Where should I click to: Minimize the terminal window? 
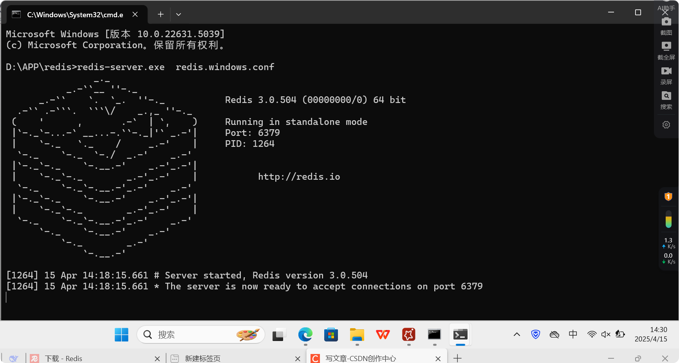pos(611,13)
